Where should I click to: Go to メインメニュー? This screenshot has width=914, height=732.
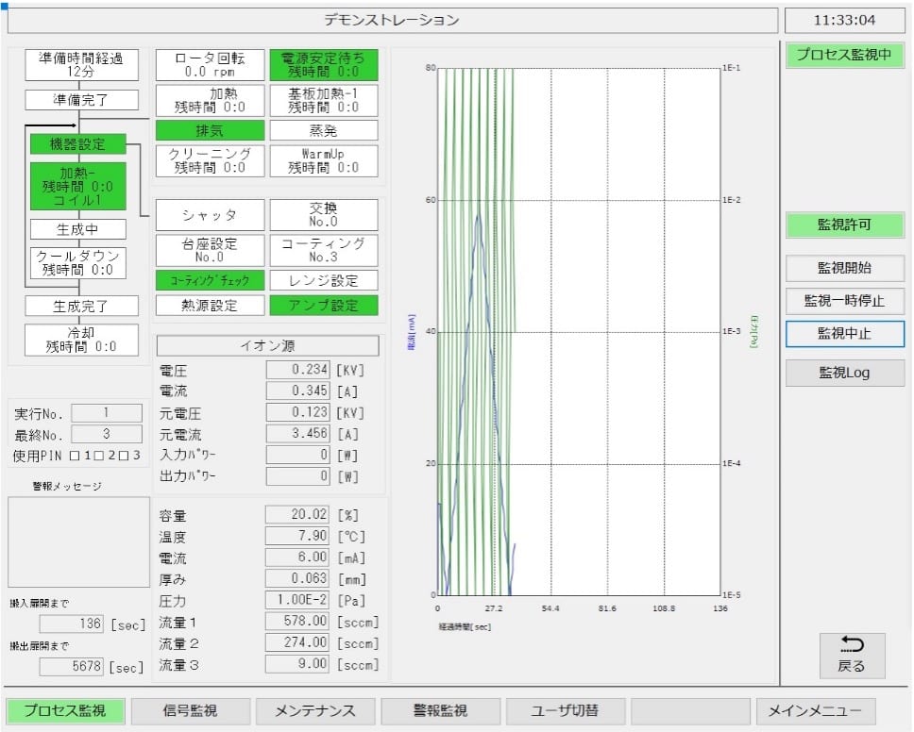coord(815,710)
